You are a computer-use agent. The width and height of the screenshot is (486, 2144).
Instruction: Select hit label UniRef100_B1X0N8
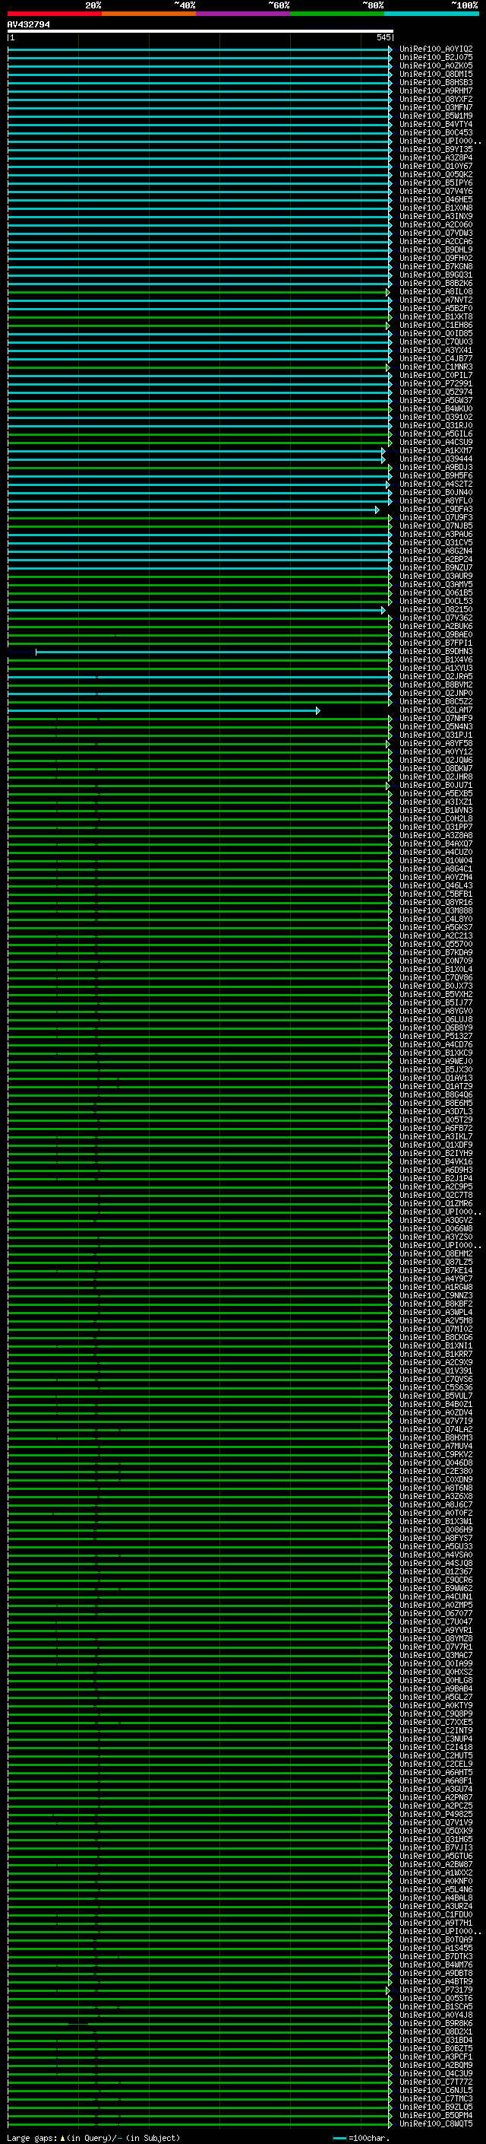pyautogui.click(x=436, y=208)
